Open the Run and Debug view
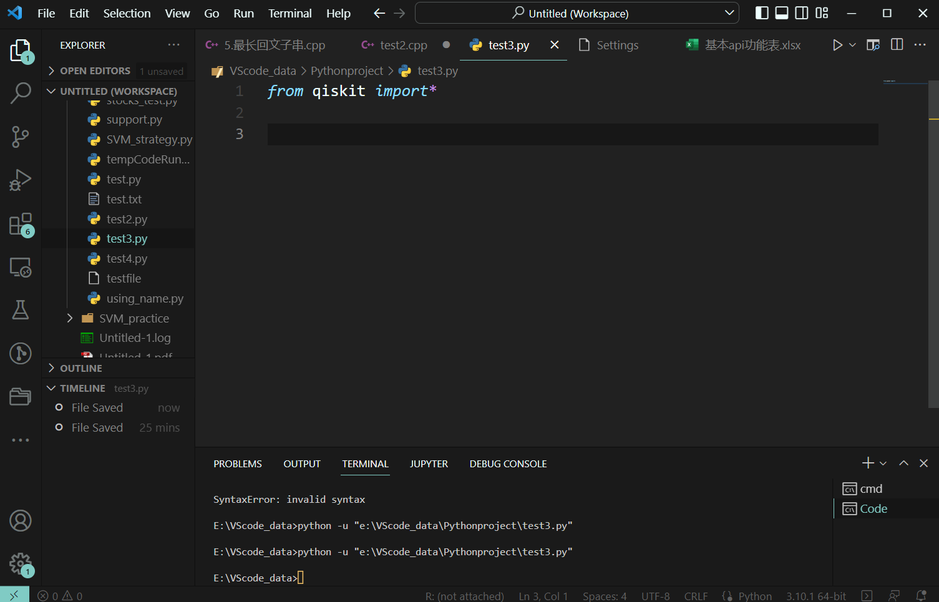 pyautogui.click(x=21, y=180)
